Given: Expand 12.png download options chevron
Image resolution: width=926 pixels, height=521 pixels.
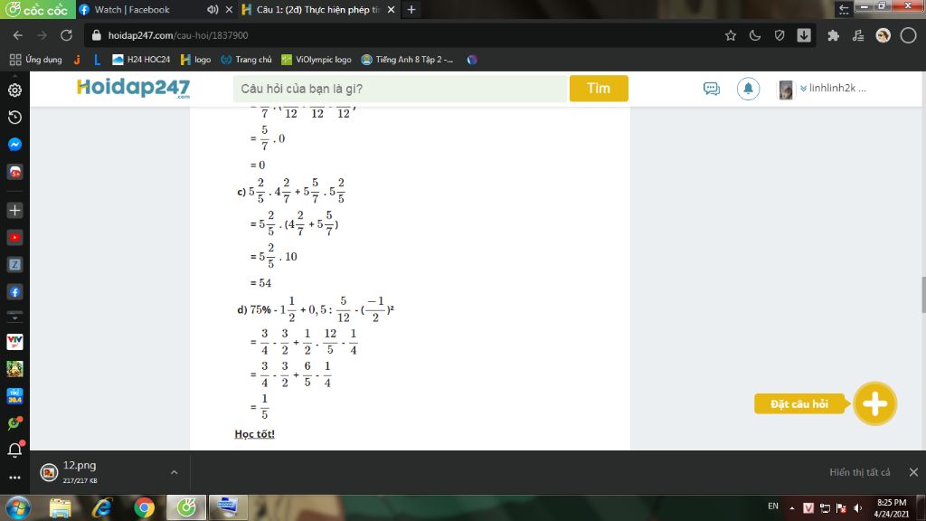Looking at the screenshot, I should coord(175,472).
